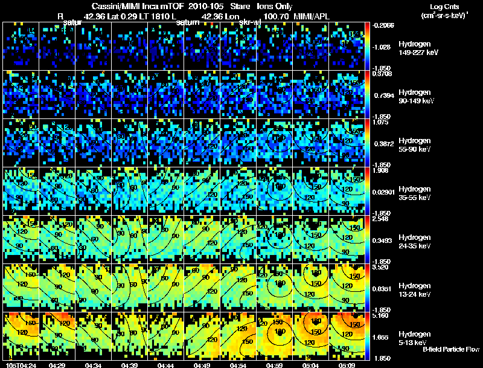The image size is (483, 368).
Task: Click the 'Cassini/MIMI Inca mTOF' title text
Action: pyautogui.click(x=138, y=6)
